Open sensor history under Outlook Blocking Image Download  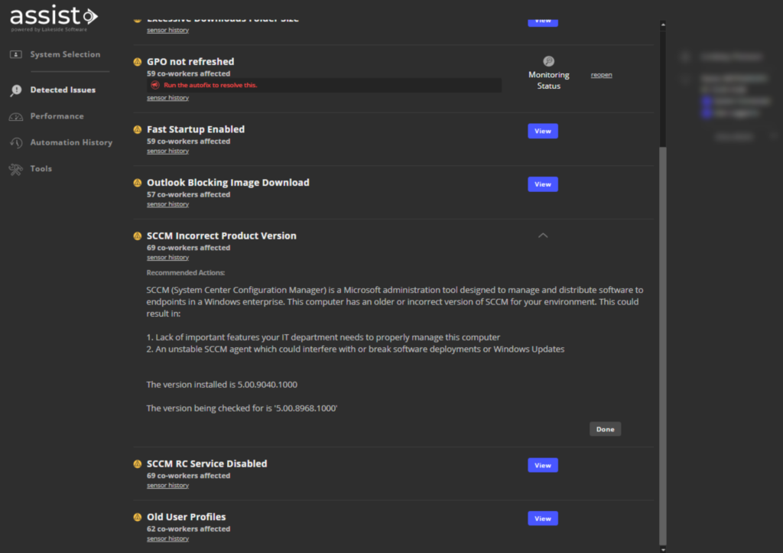[x=167, y=204]
